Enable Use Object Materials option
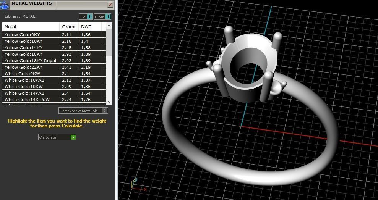This screenshot has width=378, height=200. pos(83,111)
